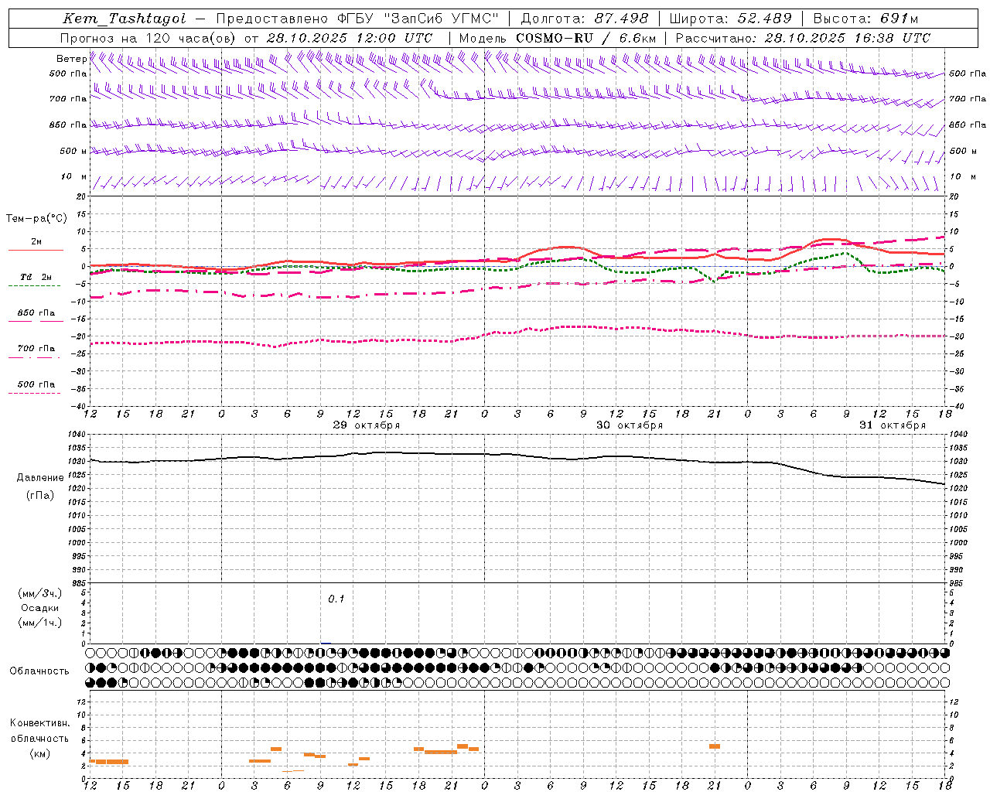990x792 pixels.
Task: Click the 0.1 precipitation value
Action: point(336,599)
